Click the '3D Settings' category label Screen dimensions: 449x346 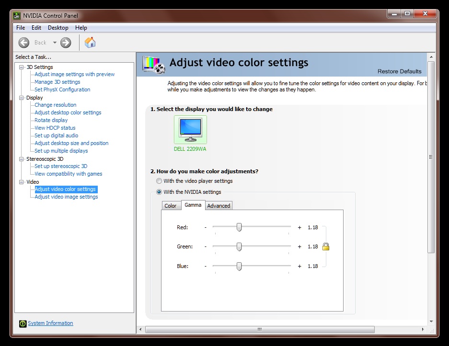pos(39,67)
